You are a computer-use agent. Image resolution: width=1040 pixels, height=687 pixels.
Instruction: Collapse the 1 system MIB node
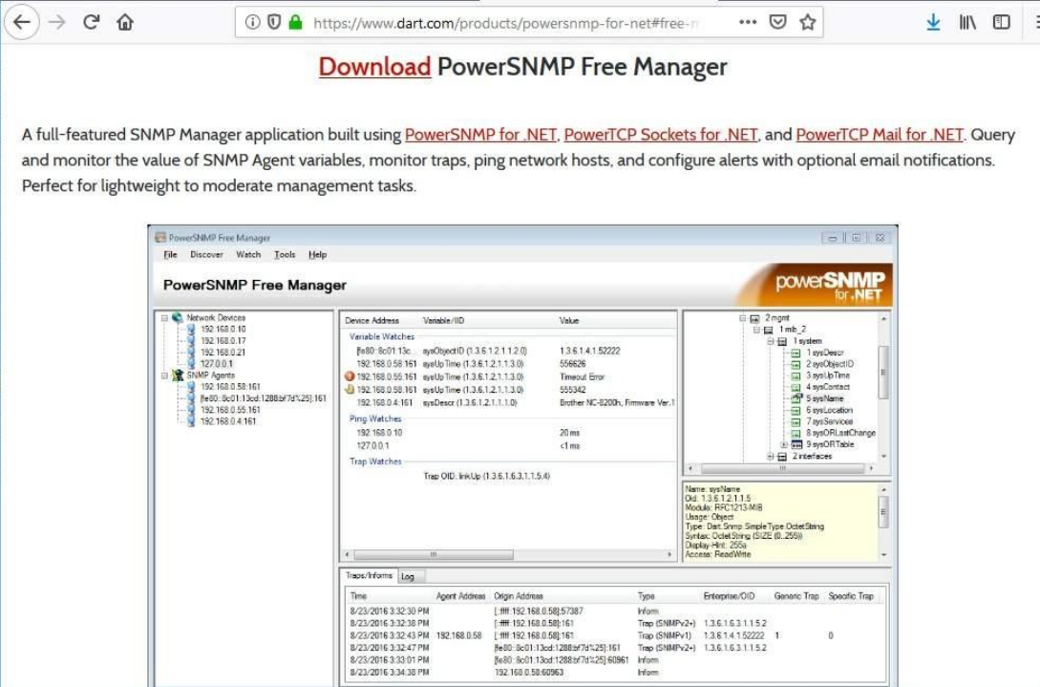(770, 341)
